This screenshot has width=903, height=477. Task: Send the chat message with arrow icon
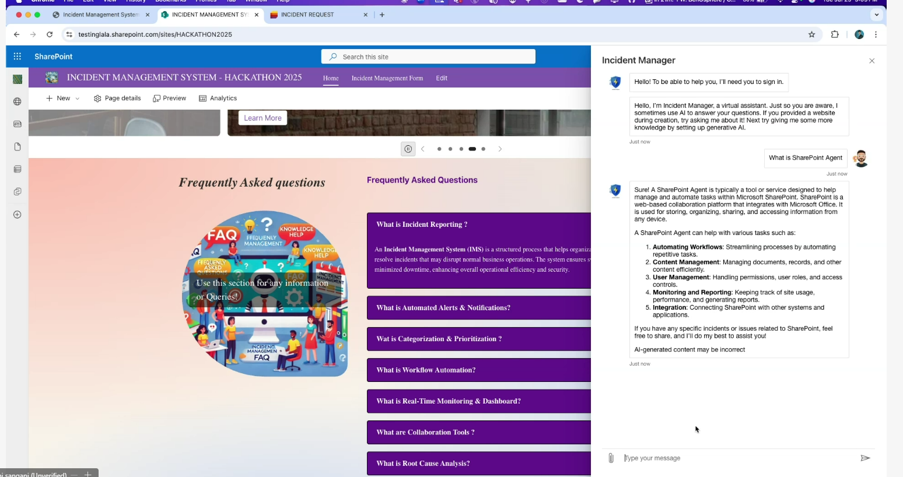(x=865, y=458)
